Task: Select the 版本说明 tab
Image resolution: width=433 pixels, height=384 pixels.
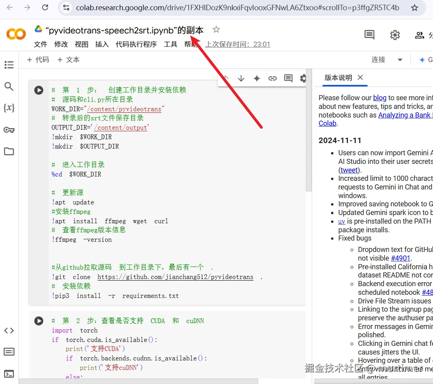Action: pos(338,78)
